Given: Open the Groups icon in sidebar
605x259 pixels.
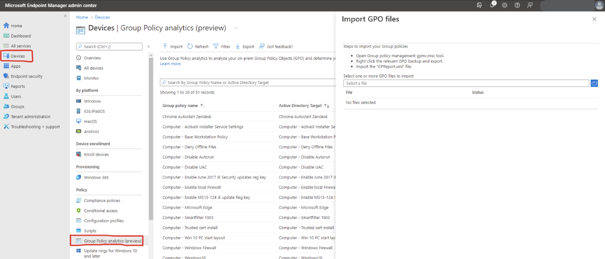Looking at the screenshot, I should tap(6, 107).
